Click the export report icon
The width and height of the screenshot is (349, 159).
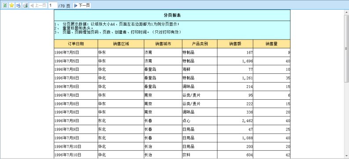(18, 5)
